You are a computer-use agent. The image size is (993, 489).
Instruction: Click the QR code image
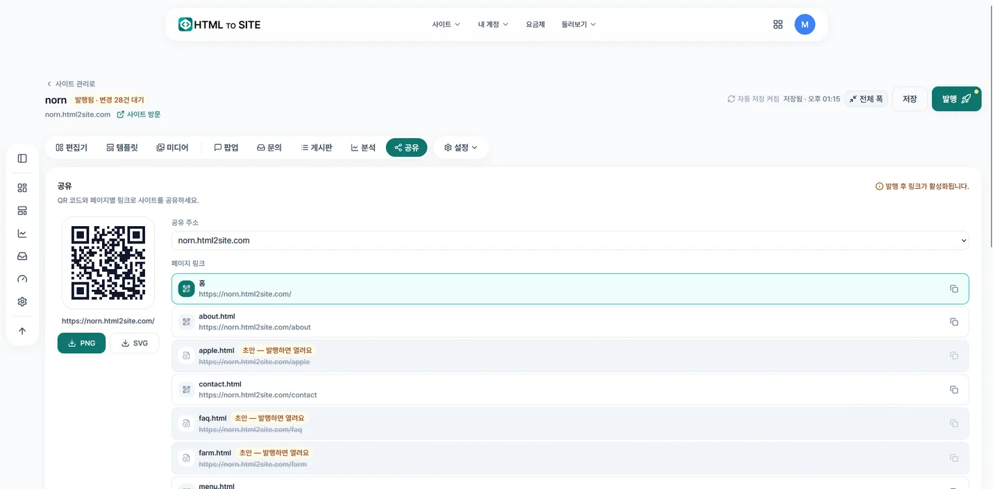108,263
